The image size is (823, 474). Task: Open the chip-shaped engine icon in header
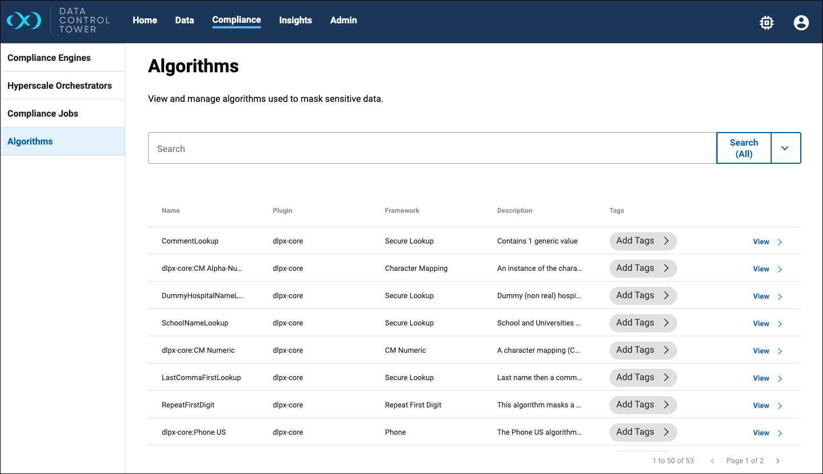pyautogui.click(x=767, y=23)
